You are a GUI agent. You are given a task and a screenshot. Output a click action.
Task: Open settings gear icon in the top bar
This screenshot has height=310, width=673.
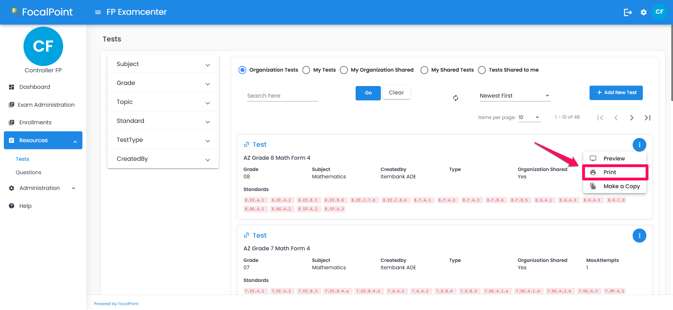click(x=644, y=12)
